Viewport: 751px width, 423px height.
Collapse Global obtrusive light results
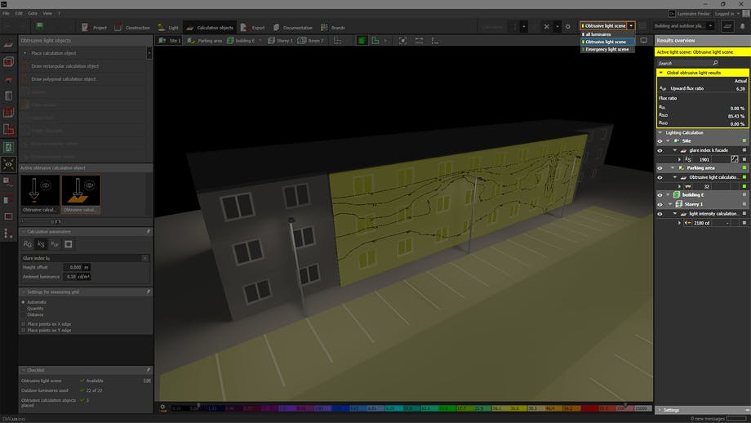(x=661, y=73)
